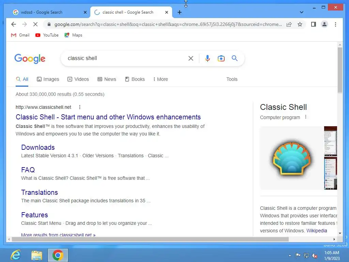Switch to Images results
This screenshot has height=262, width=349.
coord(48,79)
